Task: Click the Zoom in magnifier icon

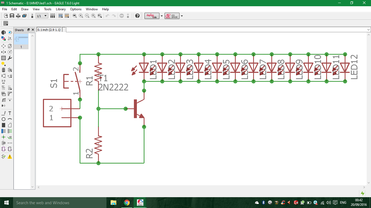Action: [81, 16]
